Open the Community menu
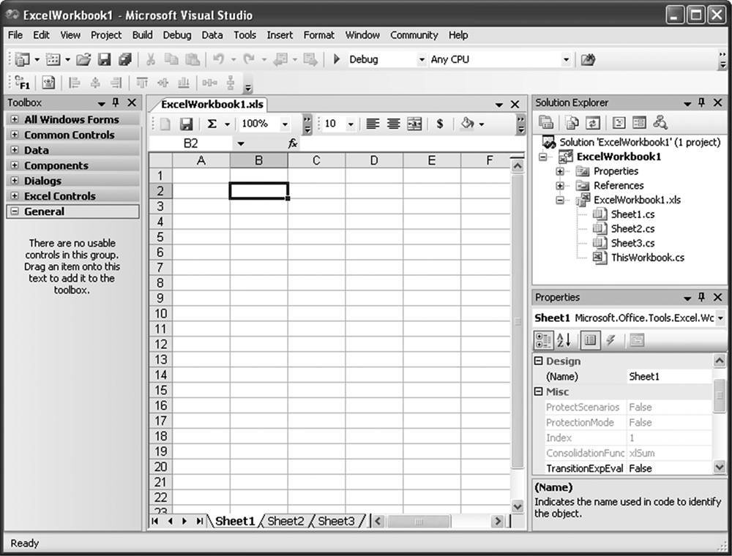The width and height of the screenshot is (732, 556). tap(414, 35)
